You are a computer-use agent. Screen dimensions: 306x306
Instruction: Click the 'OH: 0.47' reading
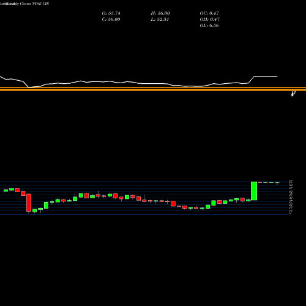[209, 20]
